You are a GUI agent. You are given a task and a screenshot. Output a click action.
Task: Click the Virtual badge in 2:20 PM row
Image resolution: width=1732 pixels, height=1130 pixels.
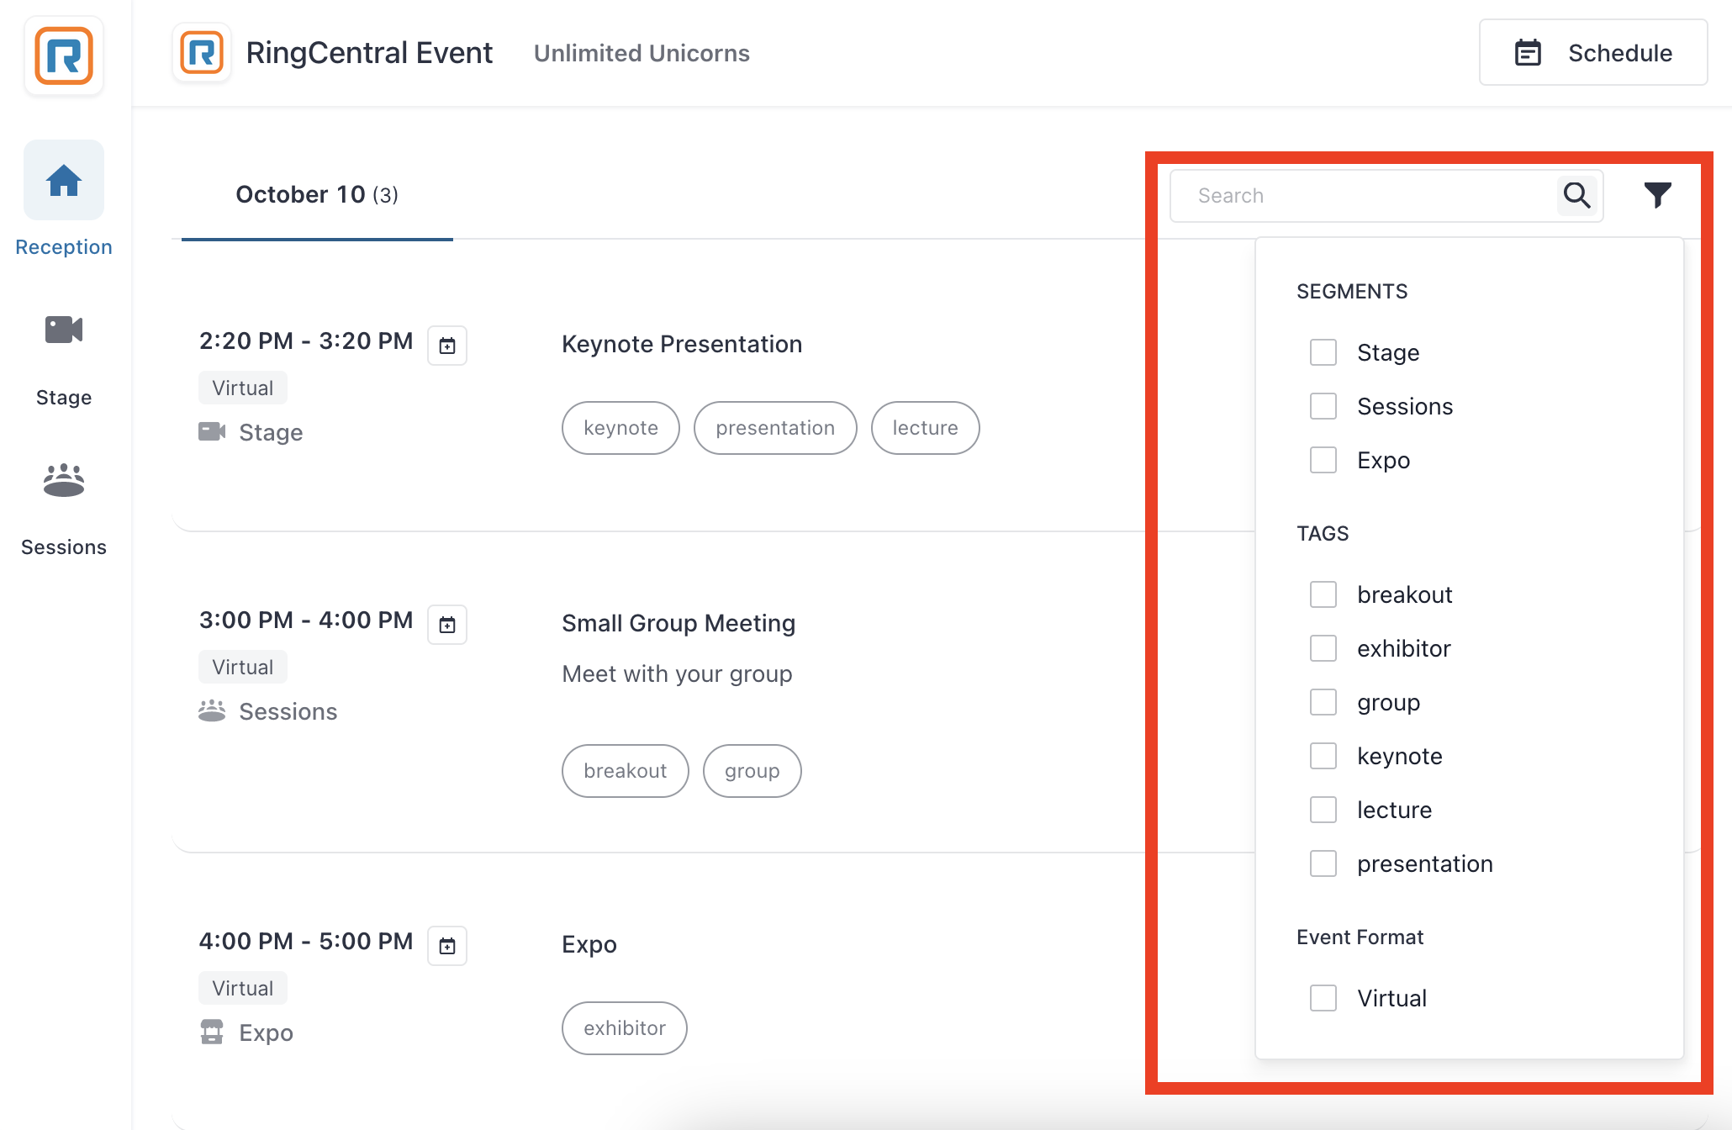243,388
